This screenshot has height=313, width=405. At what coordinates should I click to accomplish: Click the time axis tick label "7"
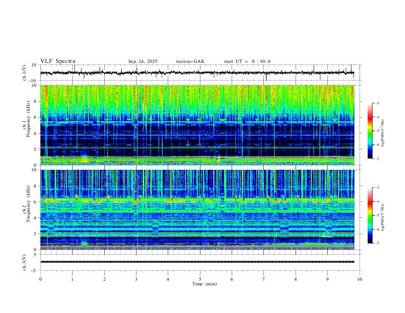click(x=264, y=279)
